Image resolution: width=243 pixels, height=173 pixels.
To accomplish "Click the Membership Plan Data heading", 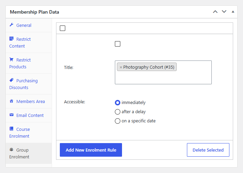I will pos(34,12).
